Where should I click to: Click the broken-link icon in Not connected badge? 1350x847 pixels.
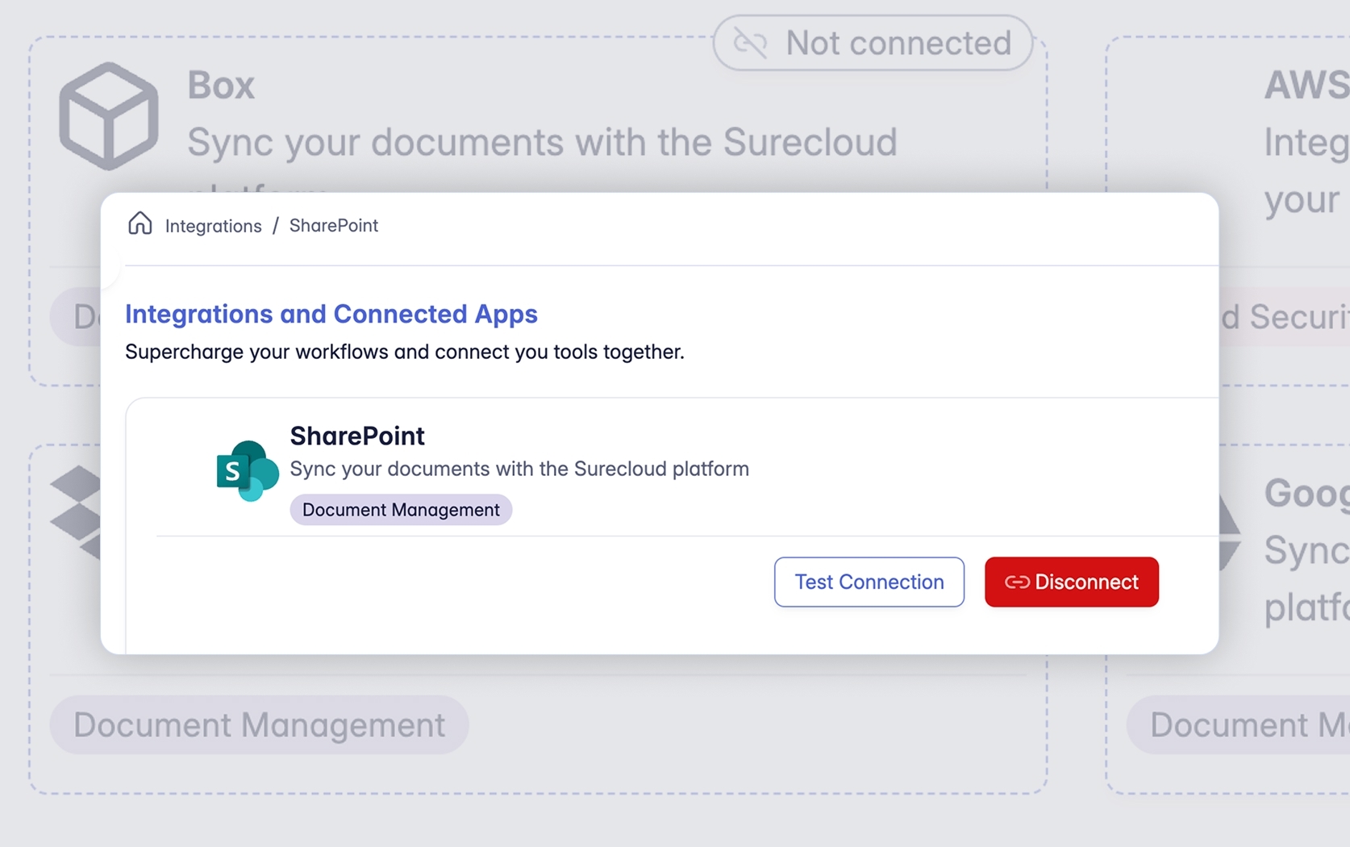[x=750, y=44]
